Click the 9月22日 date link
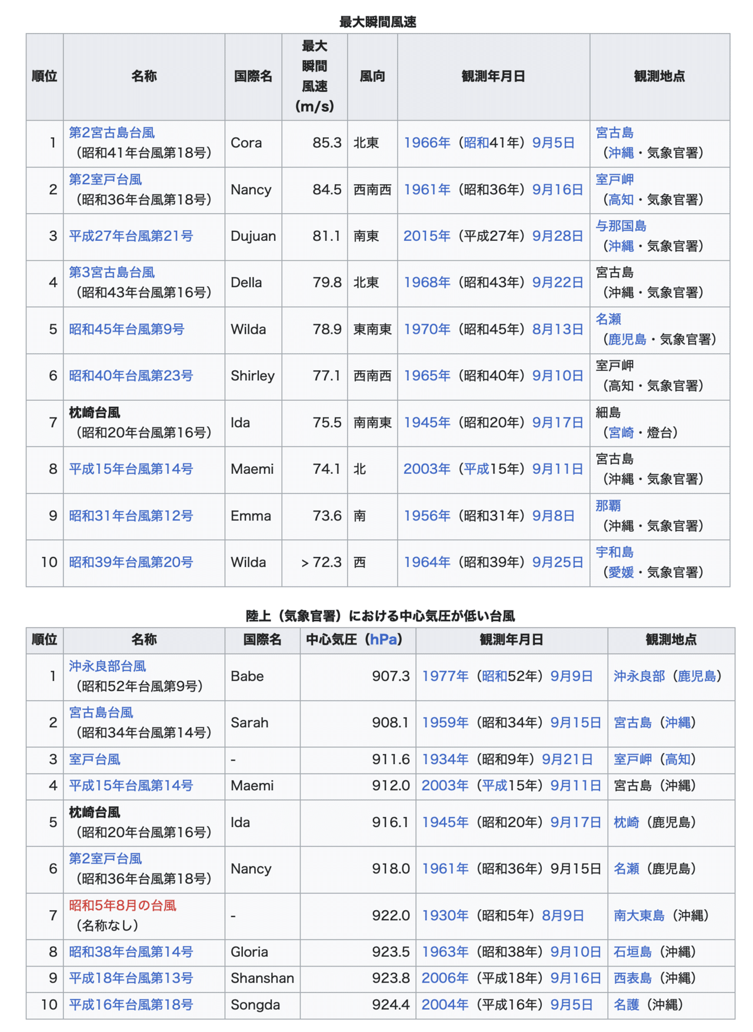The image size is (753, 1032). [558, 283]
